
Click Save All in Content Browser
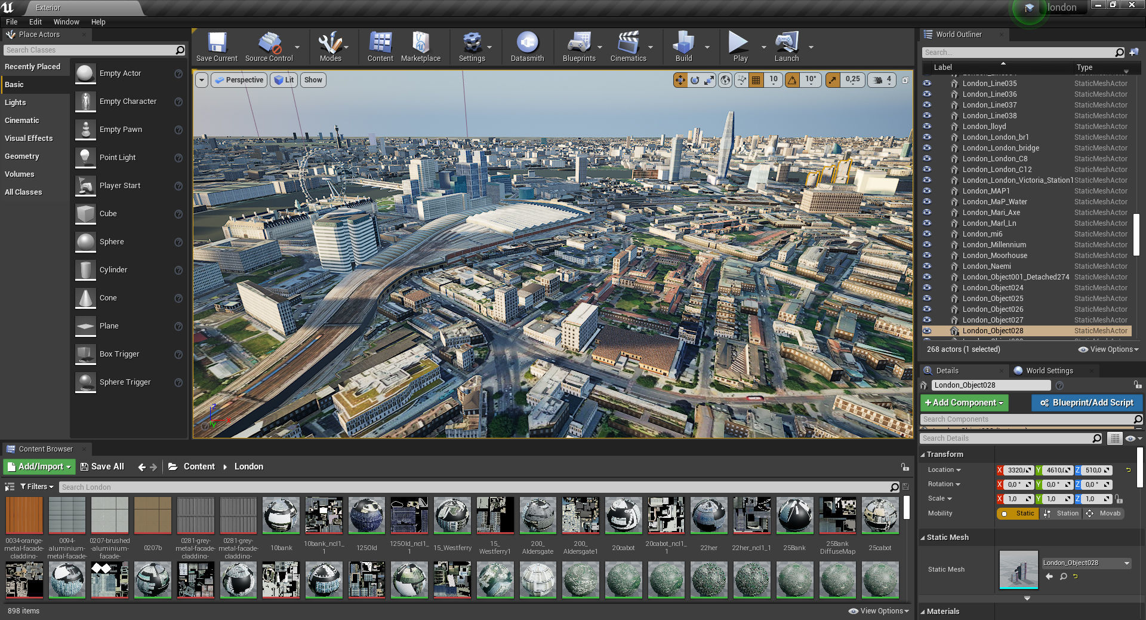coord(102,466)
